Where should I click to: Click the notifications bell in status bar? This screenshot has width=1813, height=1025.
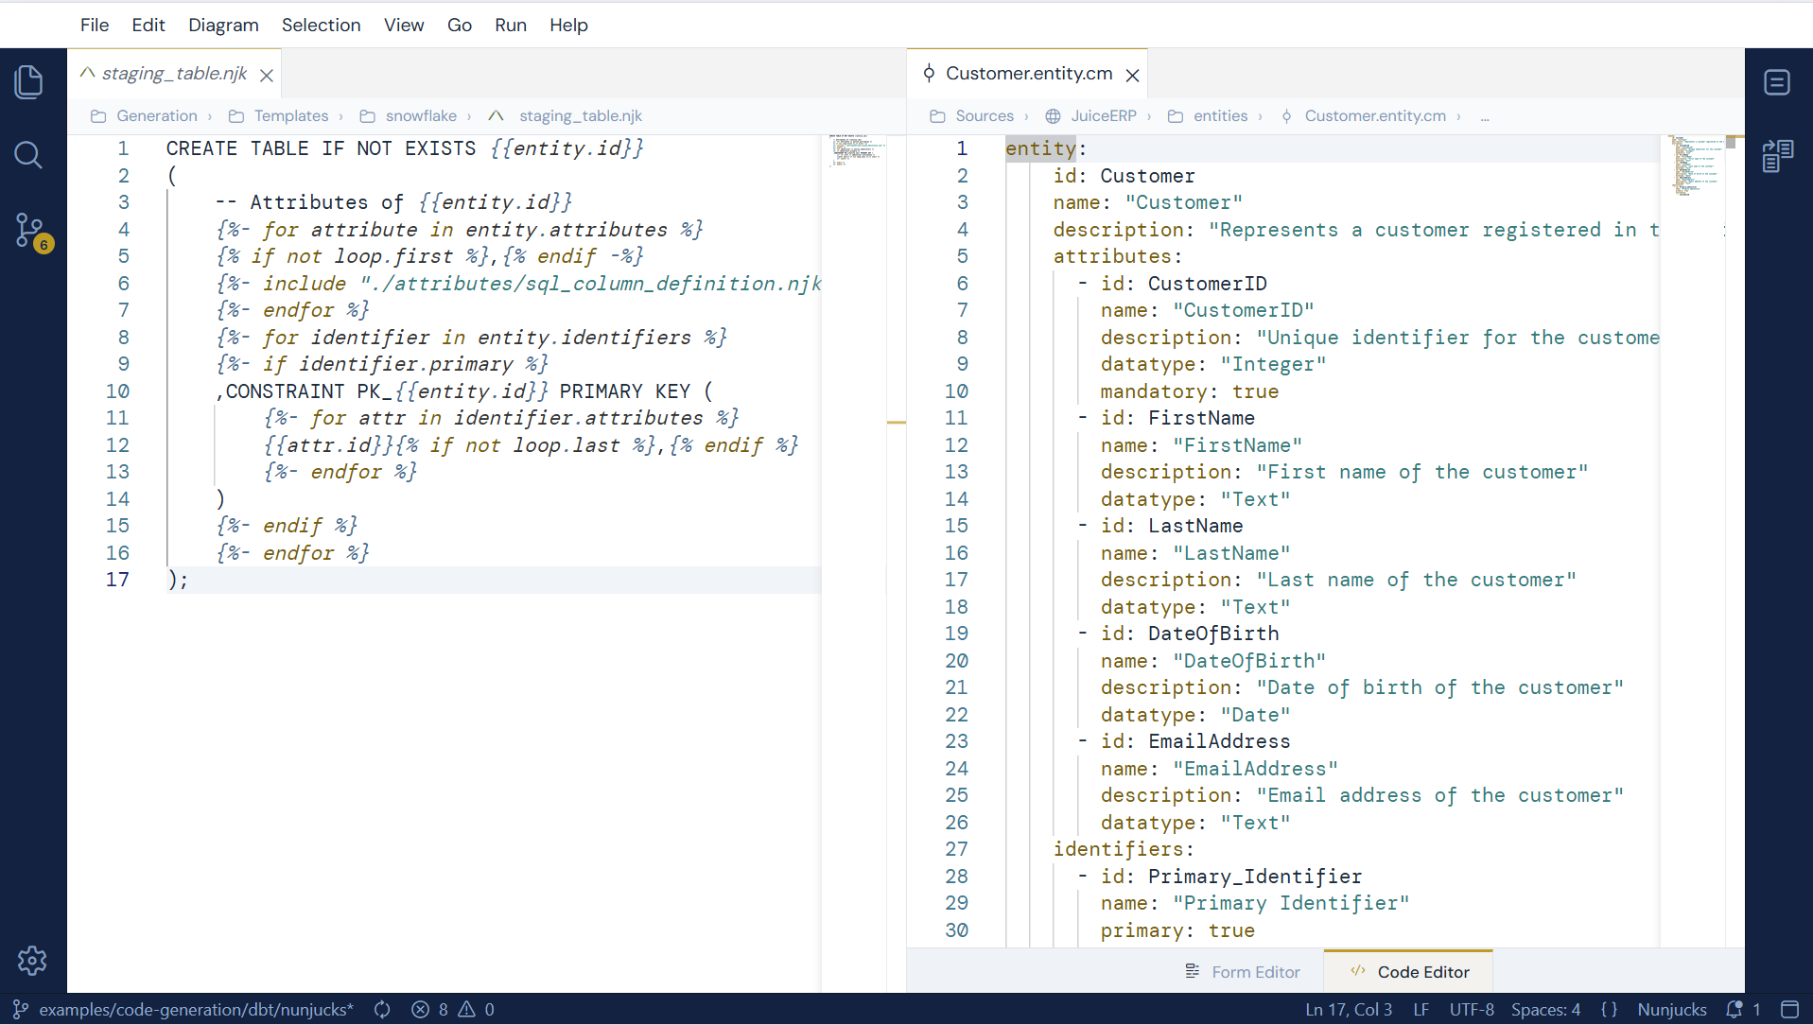point(1734,1009)
